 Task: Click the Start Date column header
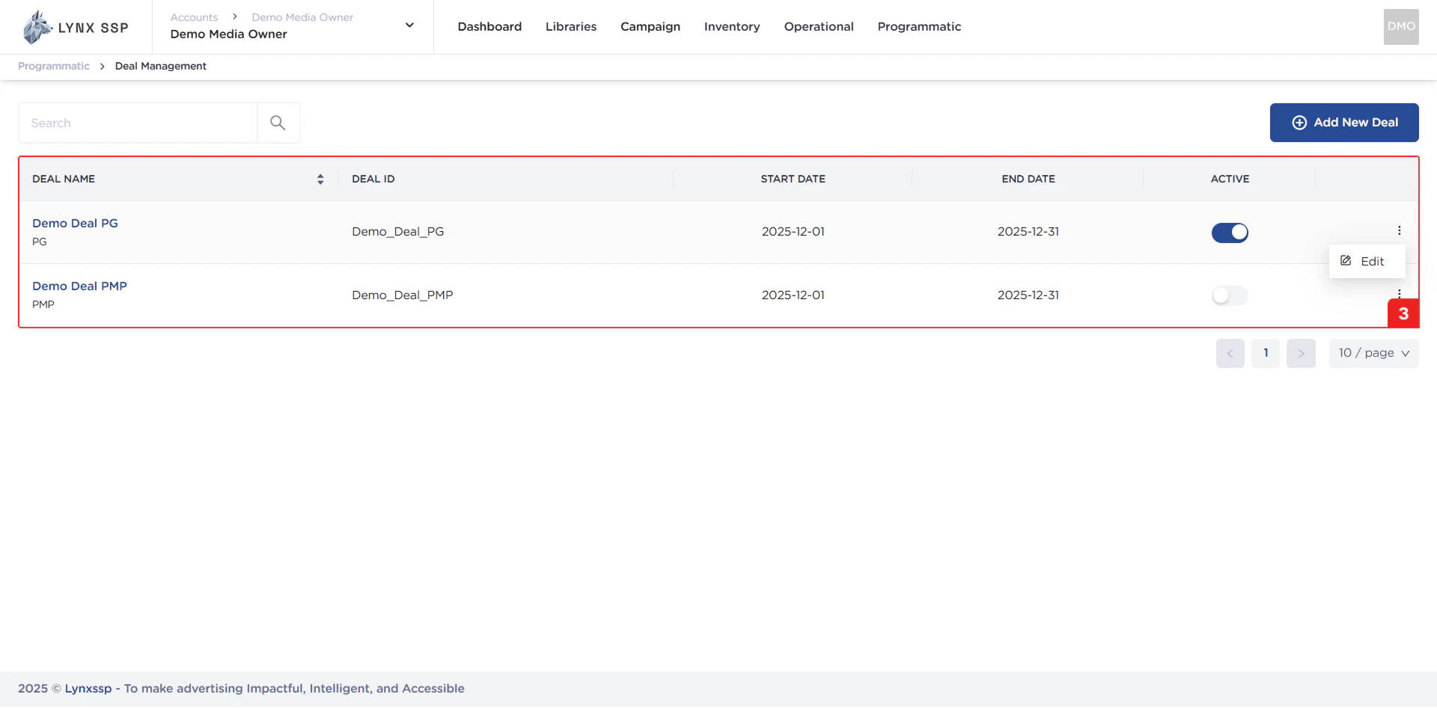pos(793,179)
